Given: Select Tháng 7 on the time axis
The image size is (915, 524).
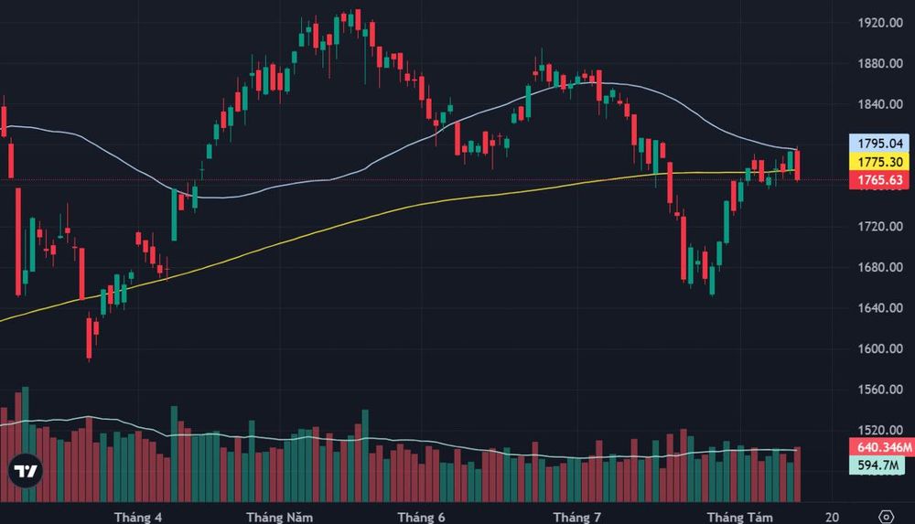Looking at the screenshot, I should (577, 517).
